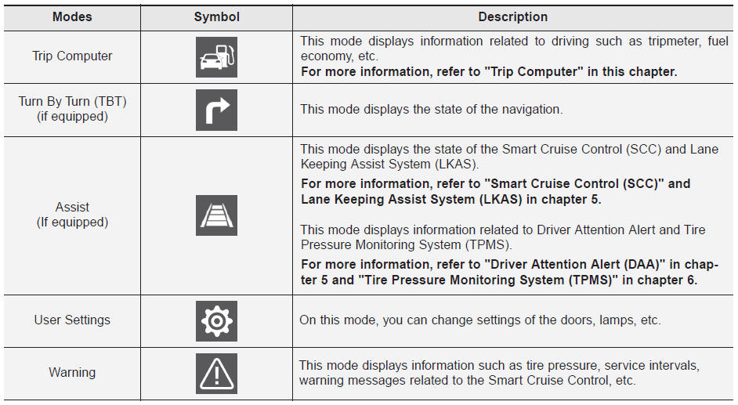Click the doors and lamps settings description
The height and width of the screenshot is (405, 738).
pyautogui.click(x=479, y=320)
